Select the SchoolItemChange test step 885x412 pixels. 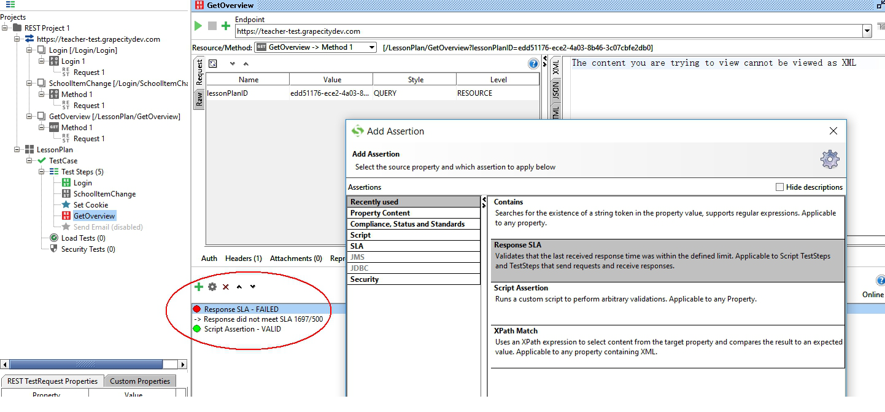104,193
